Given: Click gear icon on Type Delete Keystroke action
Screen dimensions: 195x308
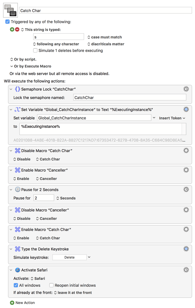Looking at the screenshot, I should [x=186, y=249].
